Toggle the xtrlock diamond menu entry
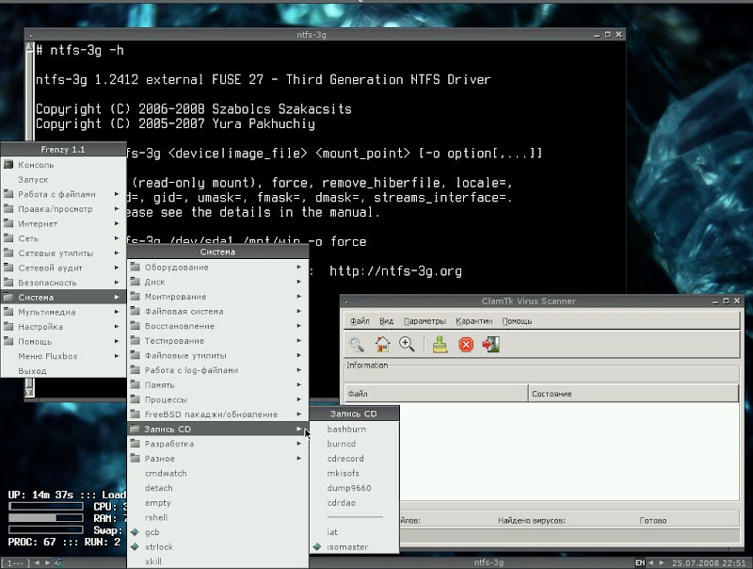This screenshot has width=753, height=569. point(159,546)
